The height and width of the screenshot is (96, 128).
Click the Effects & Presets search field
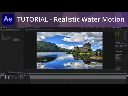coord(121,53)
